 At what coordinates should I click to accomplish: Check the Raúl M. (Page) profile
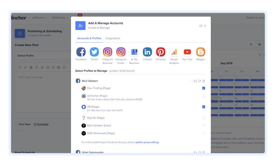click(x=204, y=118)
